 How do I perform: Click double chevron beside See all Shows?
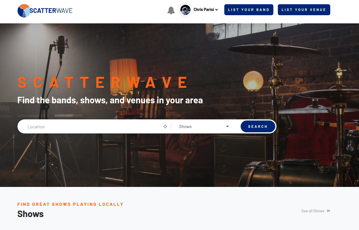click(x=328, y=211)
